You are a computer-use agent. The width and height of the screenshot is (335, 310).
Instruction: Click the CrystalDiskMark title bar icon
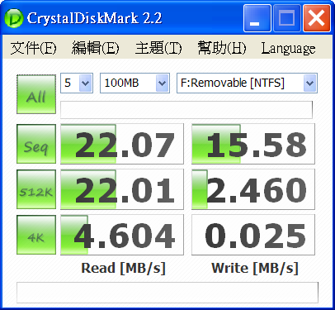point(13,18)
